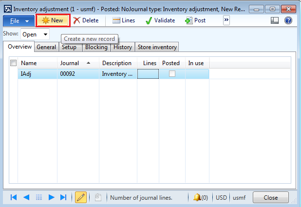Switch to the General tab

[x=46, y=47]
